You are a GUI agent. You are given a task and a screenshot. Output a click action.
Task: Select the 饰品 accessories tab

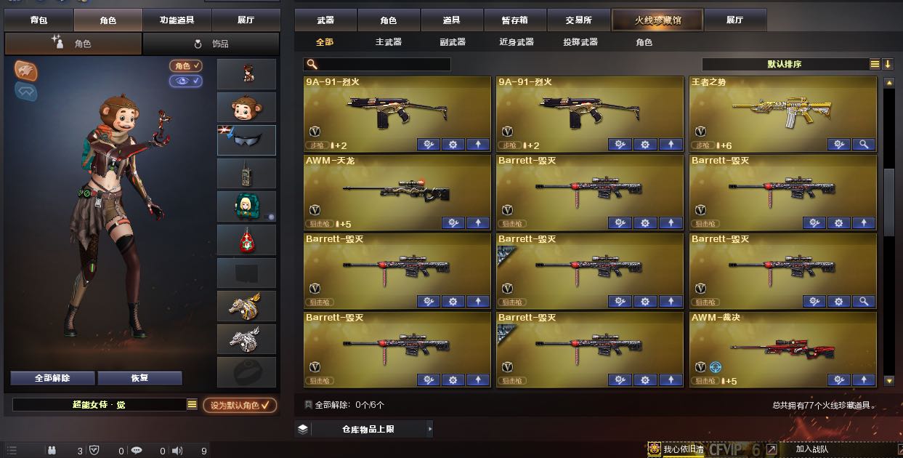211,44
